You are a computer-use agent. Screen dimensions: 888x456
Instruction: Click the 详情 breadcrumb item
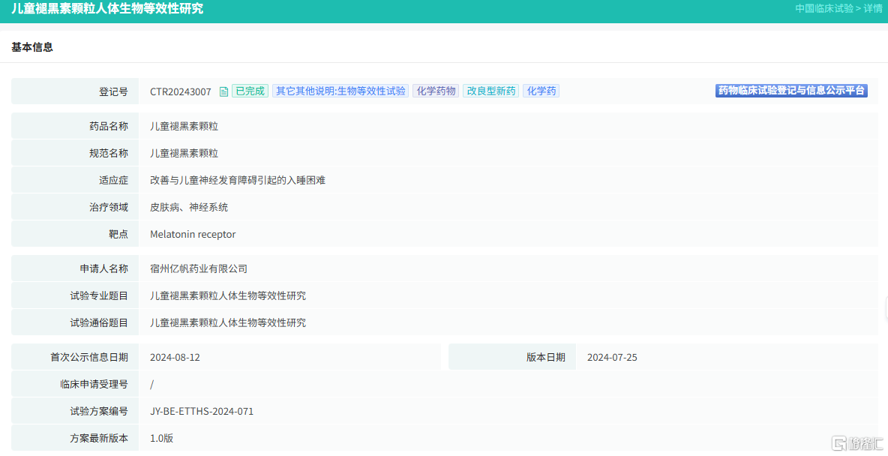click(873, 8)
